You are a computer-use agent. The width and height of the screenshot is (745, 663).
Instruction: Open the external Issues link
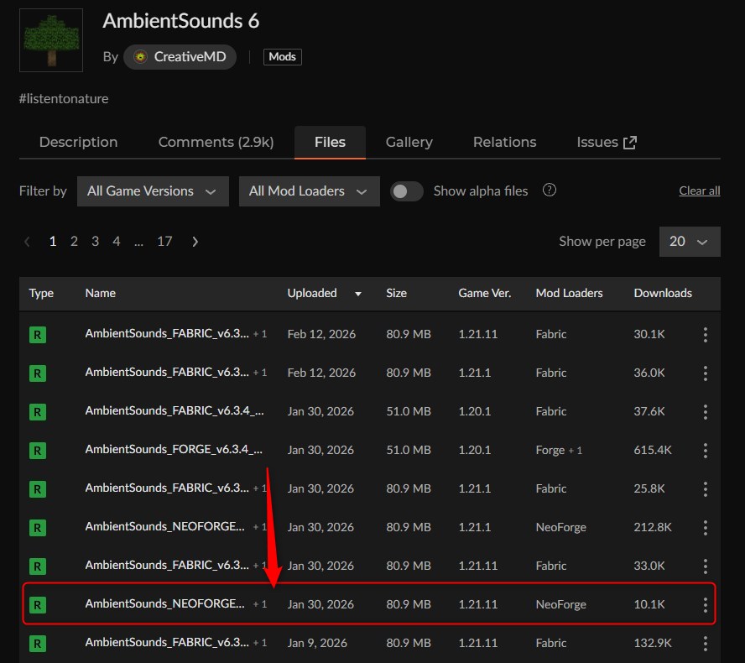point(606,143)
